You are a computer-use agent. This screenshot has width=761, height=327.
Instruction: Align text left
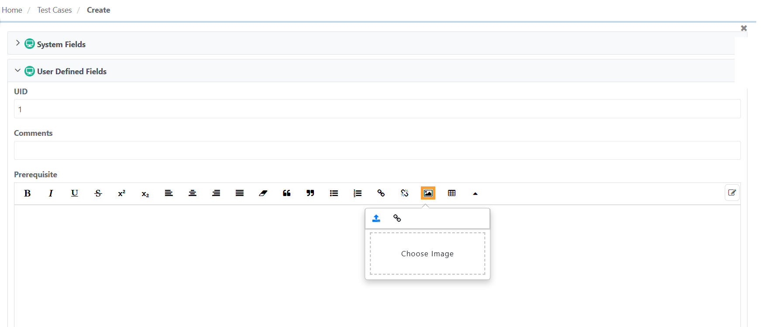click(169, 193)
